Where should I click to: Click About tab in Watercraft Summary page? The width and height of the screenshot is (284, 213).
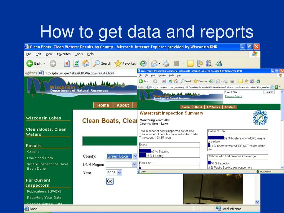198,107
